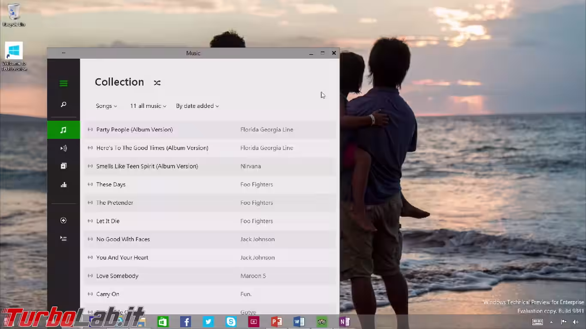Select the song The Pretender
This screenshot has width=586, height=329.
click(115, 203)
